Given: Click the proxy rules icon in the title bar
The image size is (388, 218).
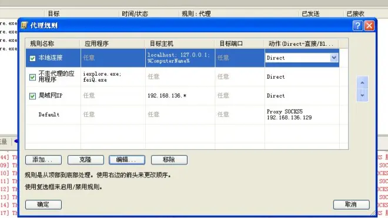Looking at the screenshot, I should [24, 25].
